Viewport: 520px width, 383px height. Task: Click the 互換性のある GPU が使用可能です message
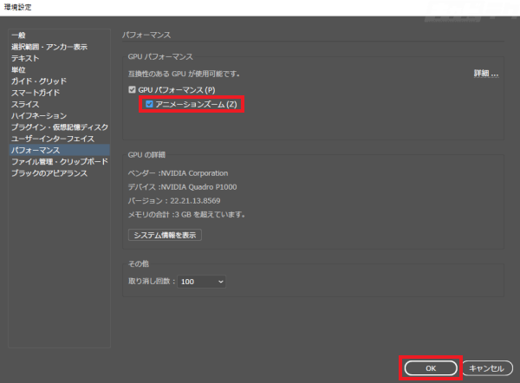pos(184,74)
